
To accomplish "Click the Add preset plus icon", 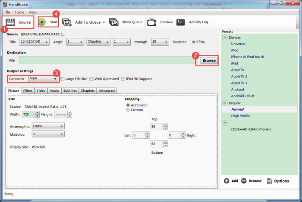I will 226,181.
